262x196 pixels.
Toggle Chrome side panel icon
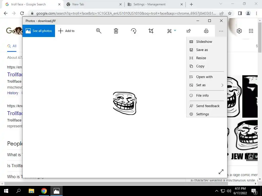(240, 13)
